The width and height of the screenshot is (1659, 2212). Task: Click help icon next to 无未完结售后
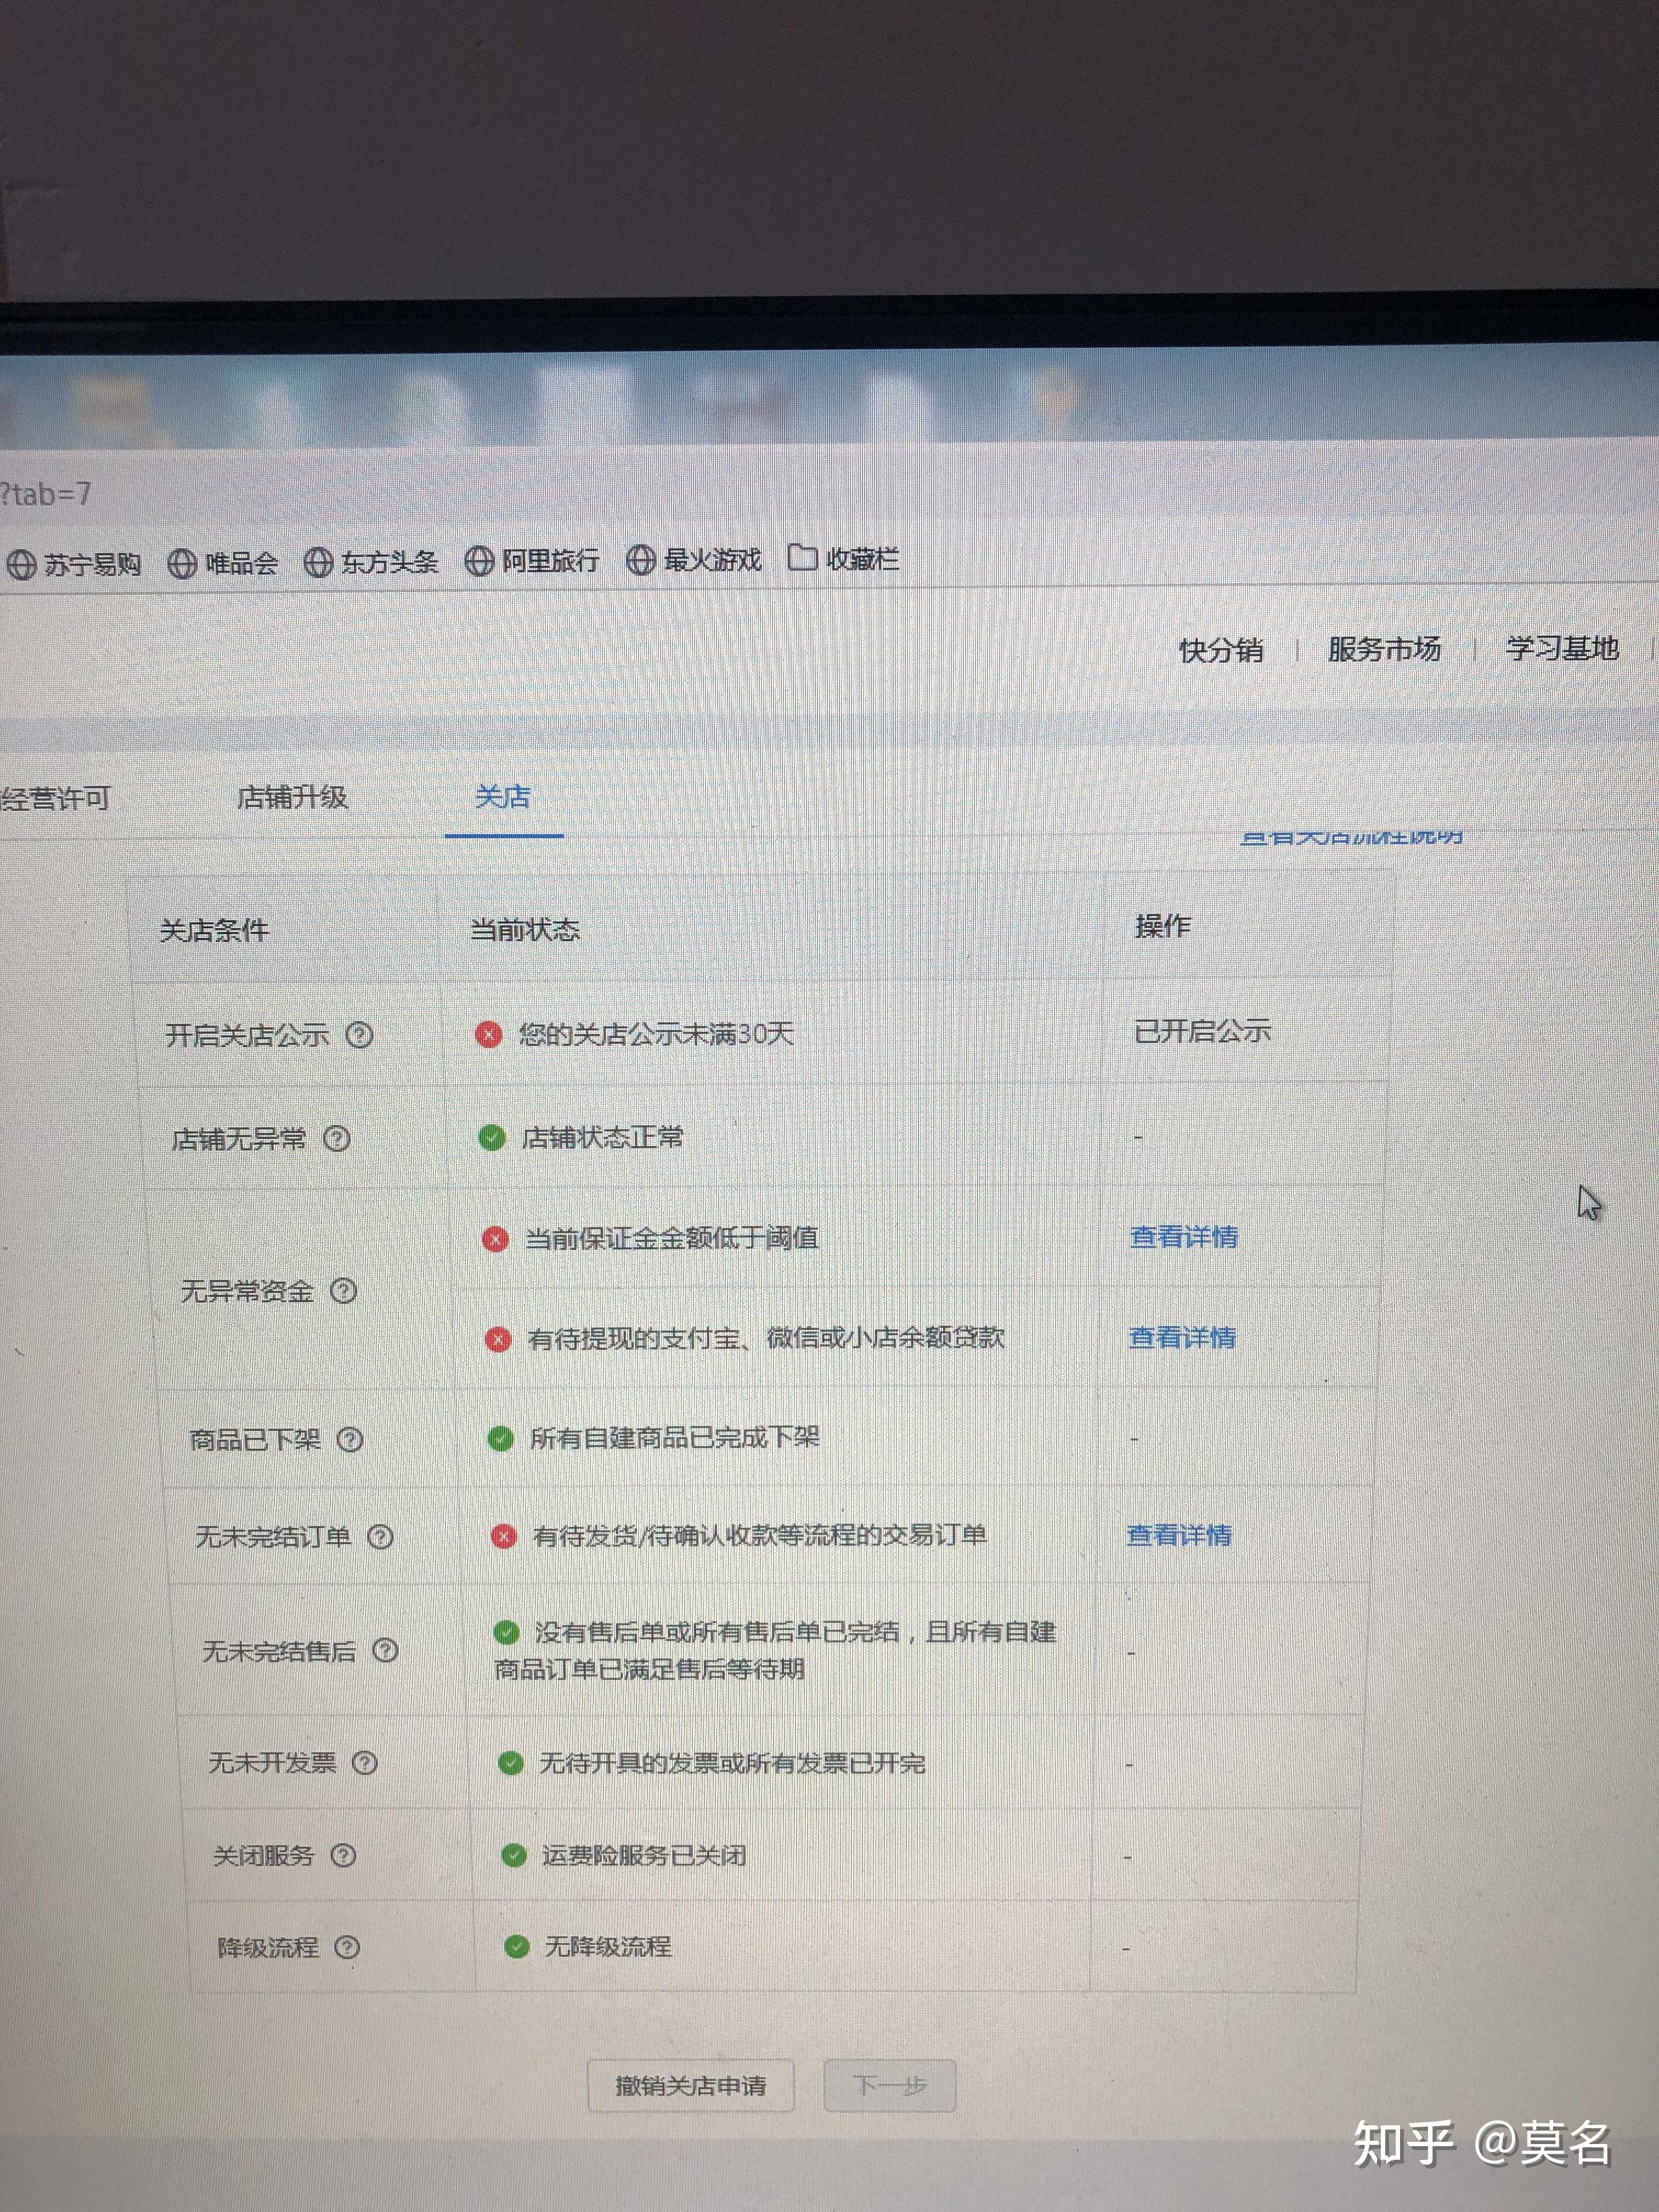click(x=385, y=1650)
